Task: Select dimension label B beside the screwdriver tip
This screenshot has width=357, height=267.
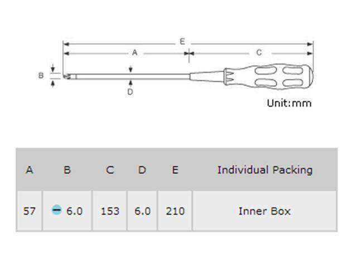Action: pyautogui.click(x=41, y=75)
